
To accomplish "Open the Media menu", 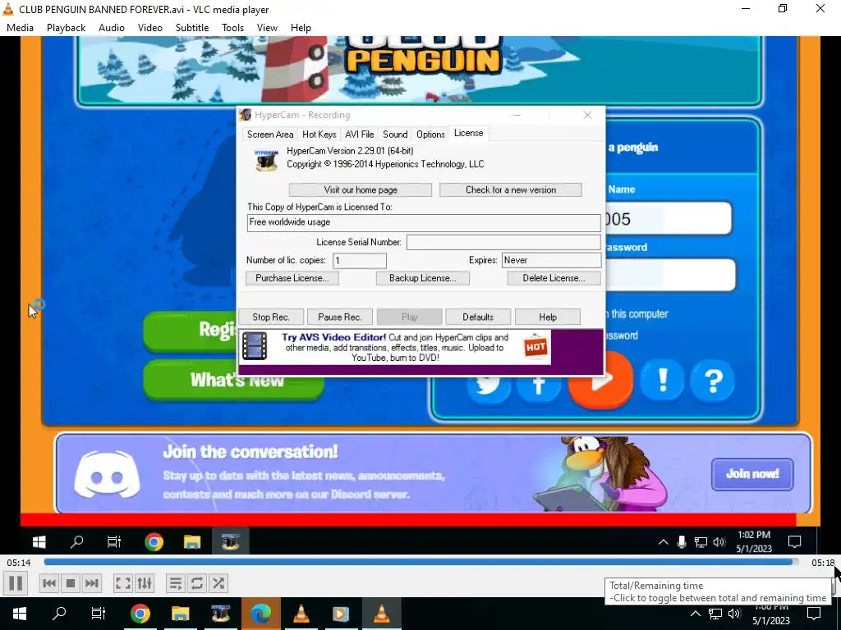I will click(20, 28).
